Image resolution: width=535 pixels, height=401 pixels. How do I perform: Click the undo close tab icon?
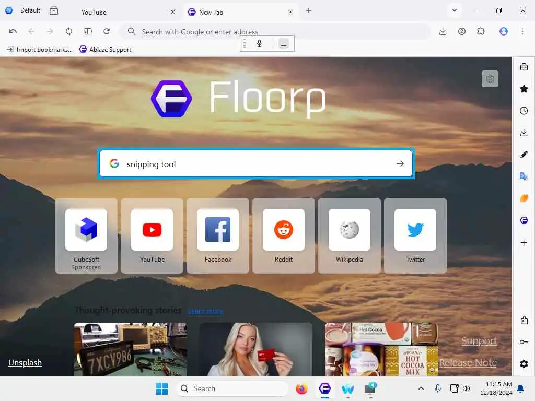tap(13, 31)
